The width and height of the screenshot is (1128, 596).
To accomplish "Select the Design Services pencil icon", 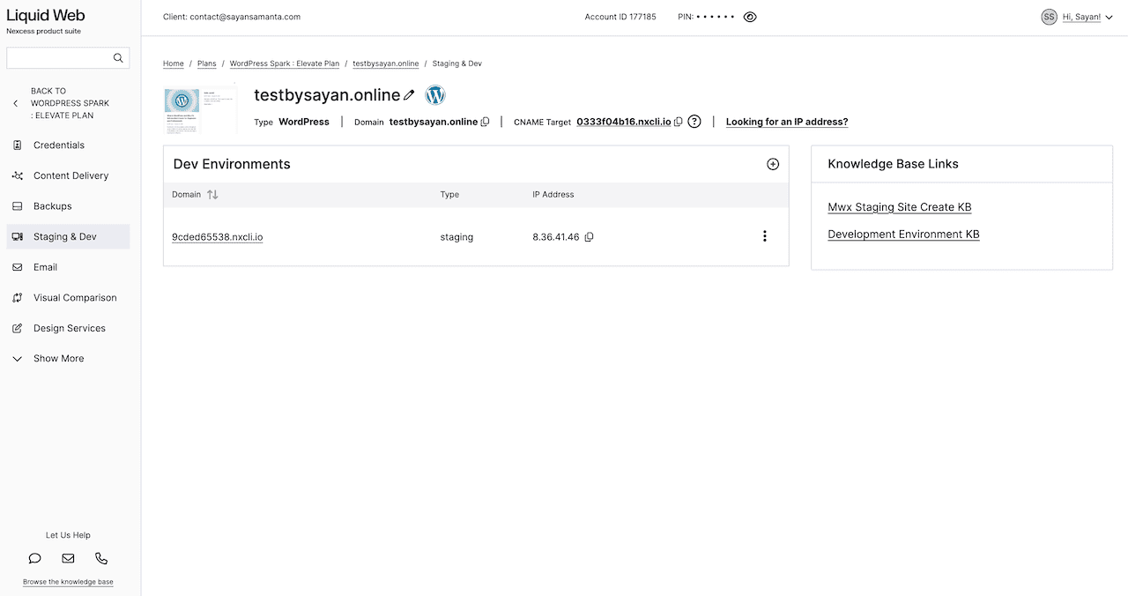I will pos(16,328).
